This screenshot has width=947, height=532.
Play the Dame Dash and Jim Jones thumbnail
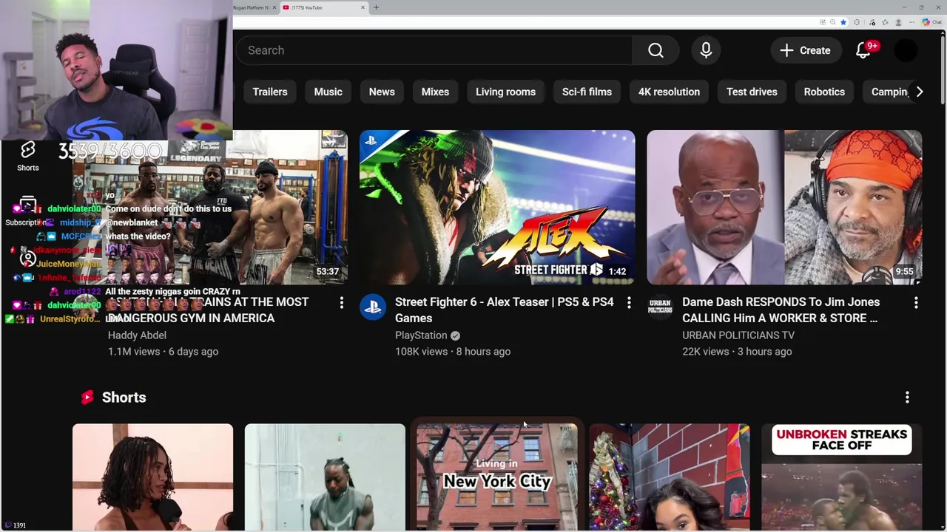pos(784,208)
